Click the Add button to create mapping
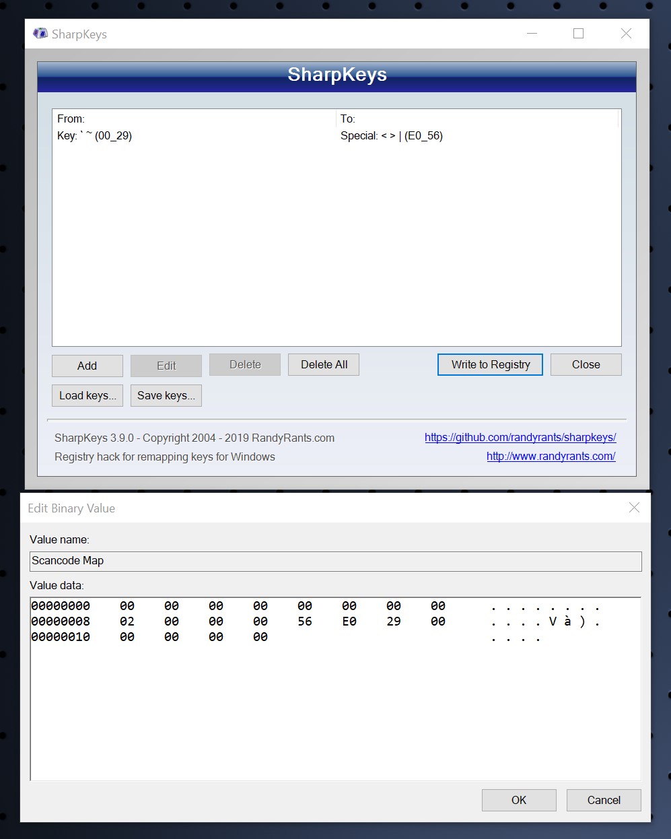Image resolution: width=671 pixels, height=839 pixels. coord(87,366)
